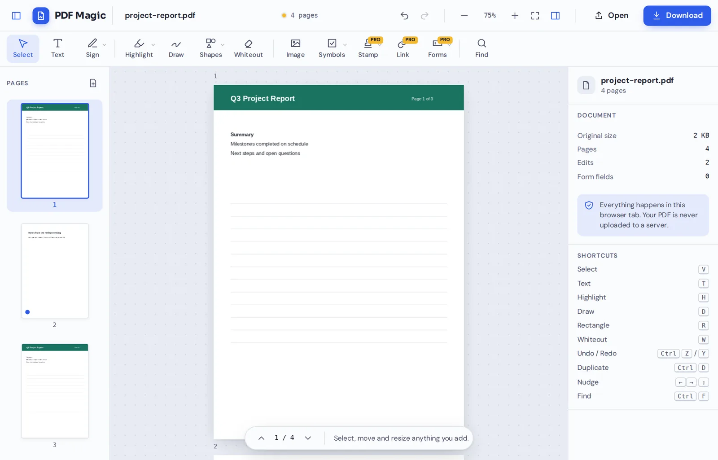Click the Undo / Redo shortcut row

coord(643,354)
